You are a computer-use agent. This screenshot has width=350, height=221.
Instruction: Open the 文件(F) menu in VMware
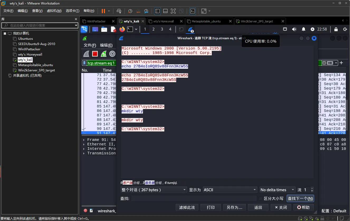click(x=8, y=11)
